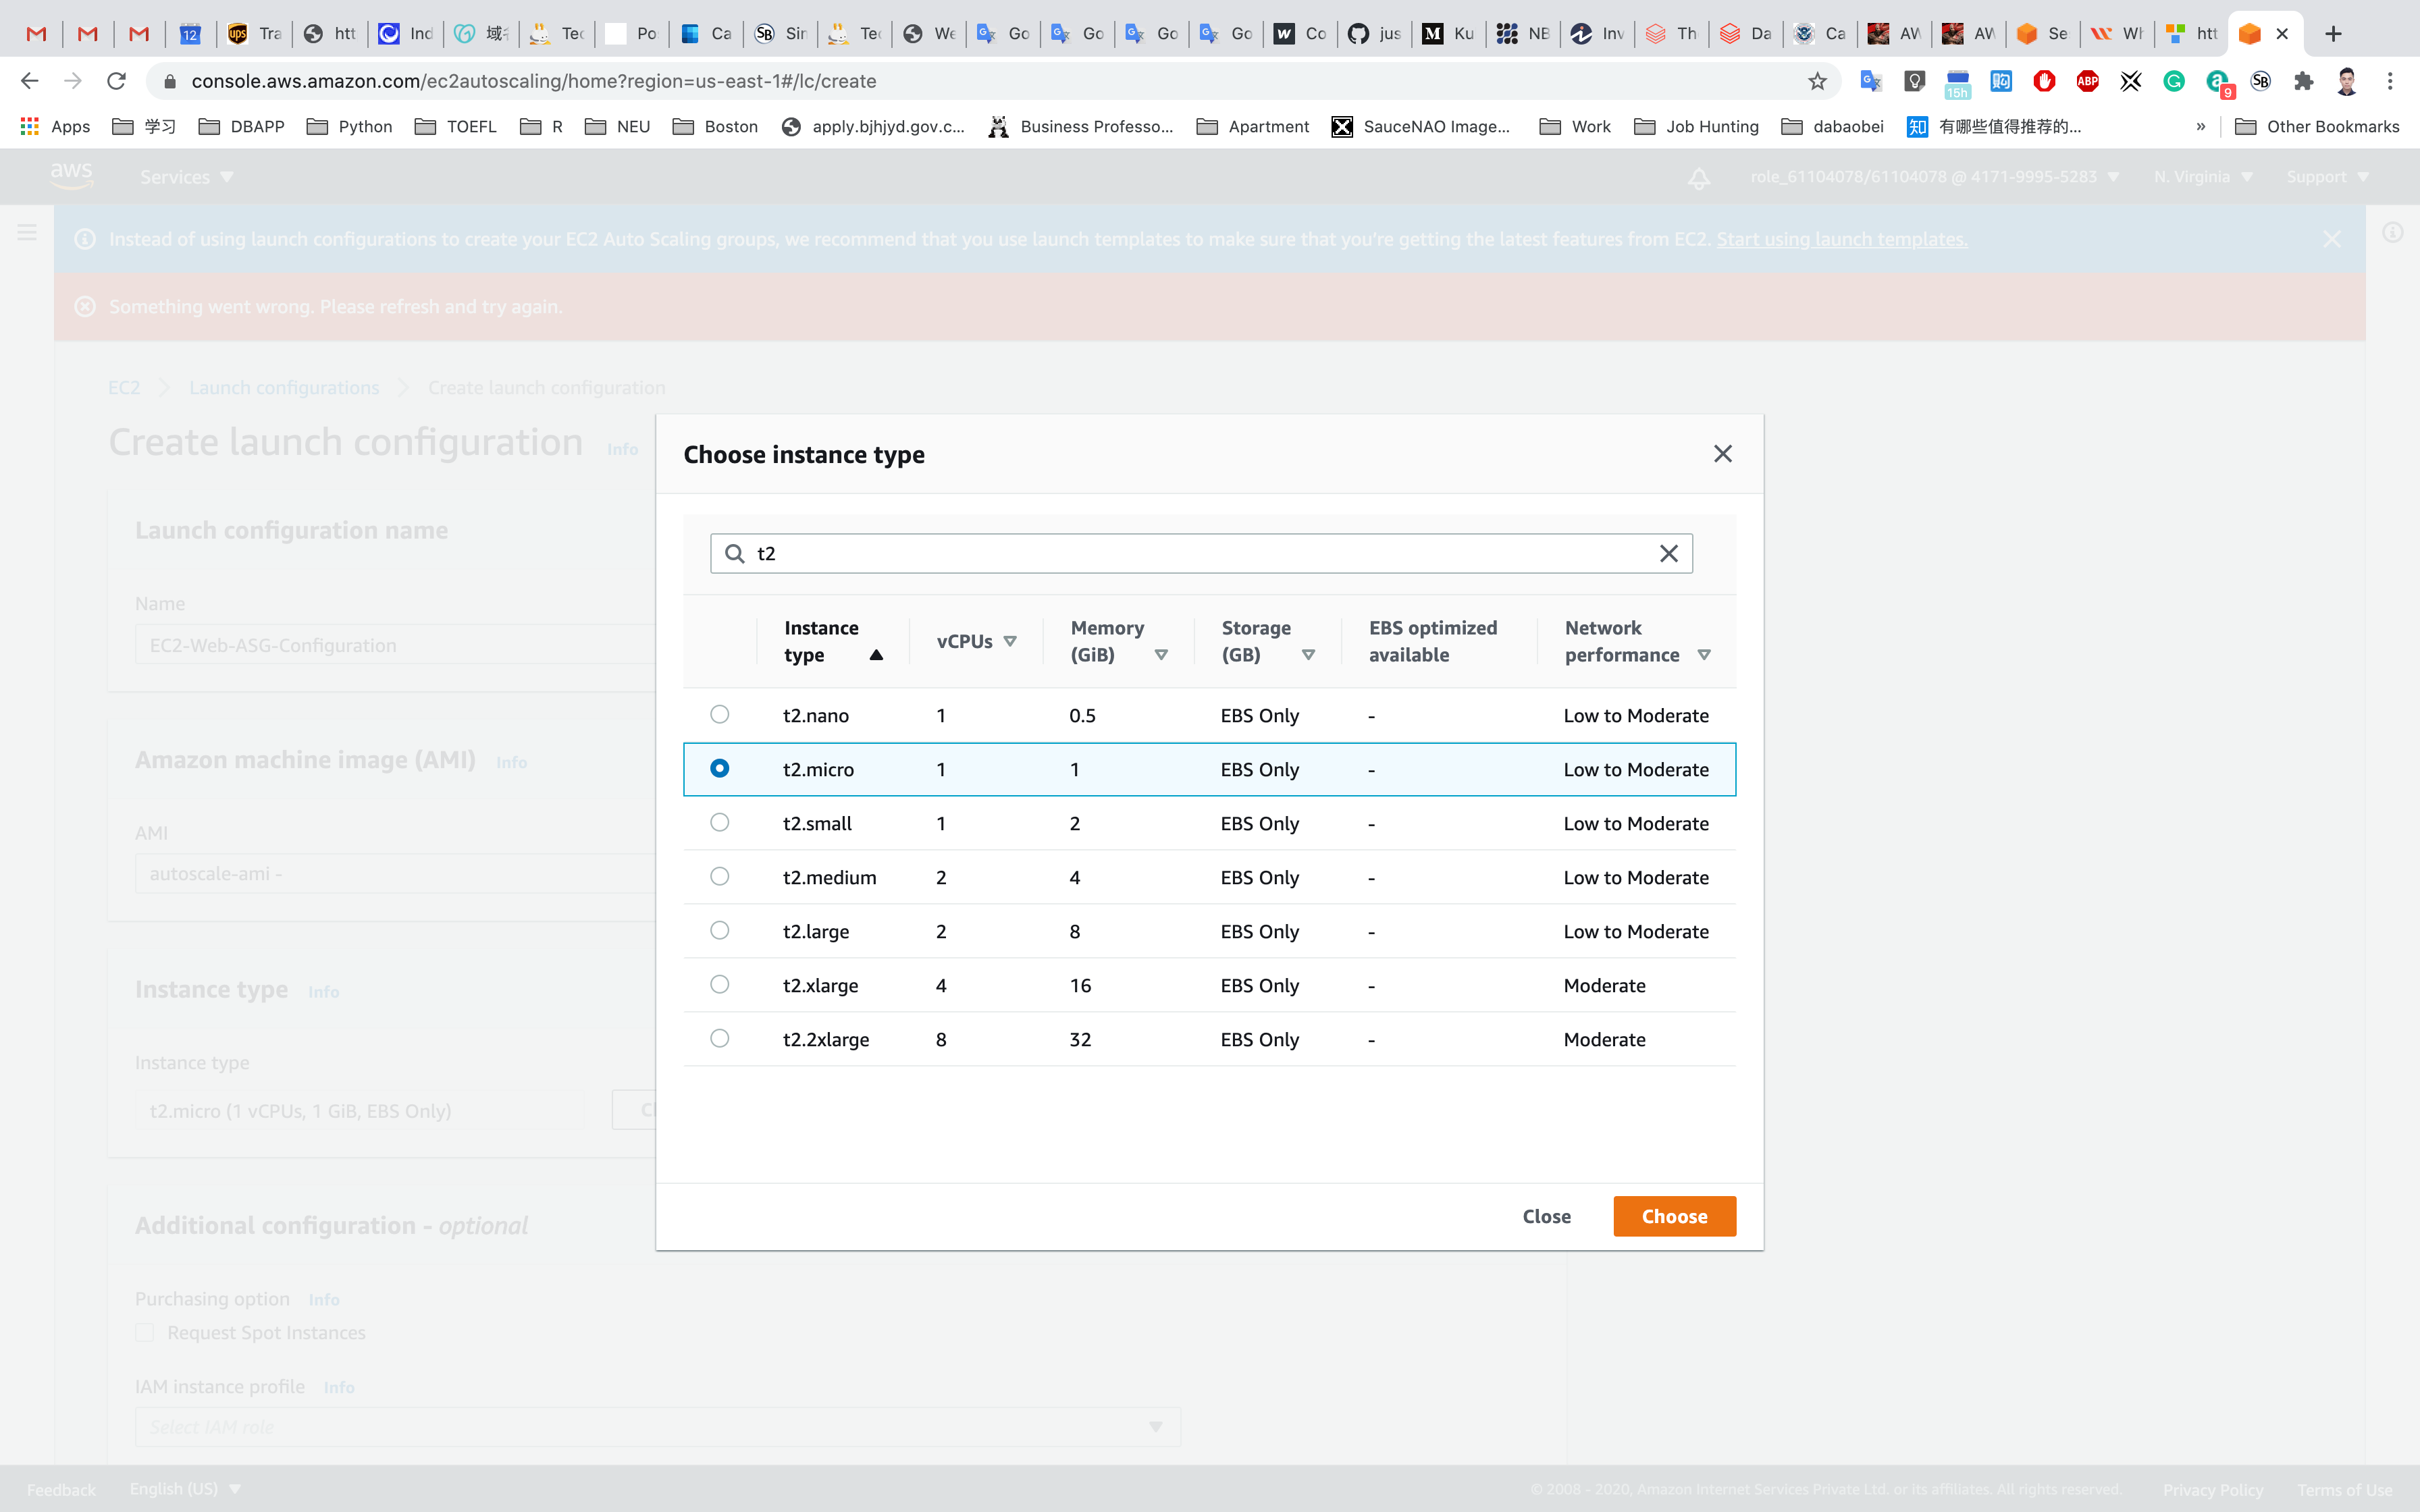This screenshot has width=2420, height=1512.
Task: Click the browser reload icon
Action: [117, 81]
